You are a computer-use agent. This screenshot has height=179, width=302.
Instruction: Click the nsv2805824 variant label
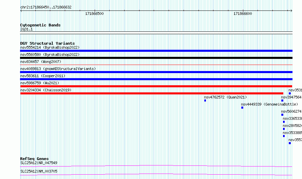(x=292, y=126)
